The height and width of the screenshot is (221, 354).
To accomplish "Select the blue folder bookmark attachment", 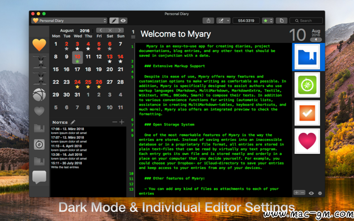I will click(307, 57).
